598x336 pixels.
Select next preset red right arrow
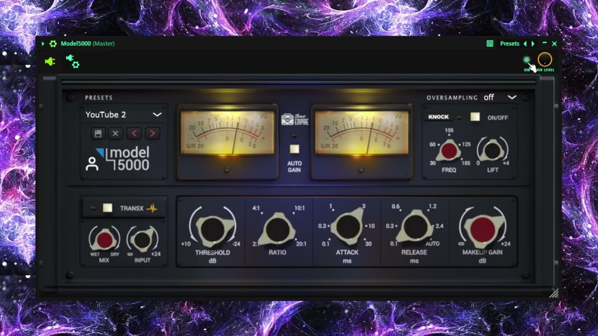[152, 133]
